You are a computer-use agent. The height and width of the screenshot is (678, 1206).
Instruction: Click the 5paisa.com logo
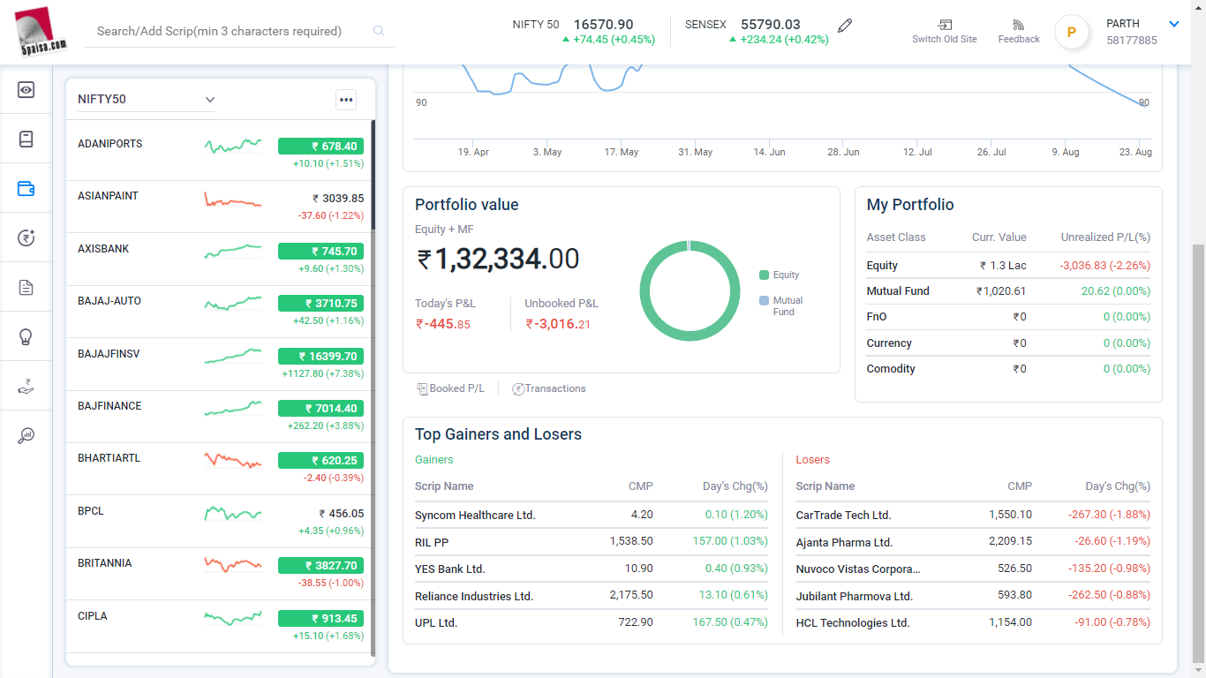[x=41, y=32]
